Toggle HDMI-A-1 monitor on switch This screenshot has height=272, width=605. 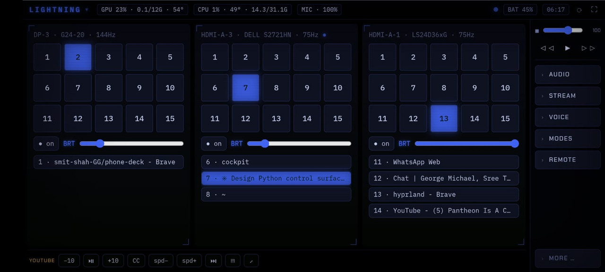382,144
